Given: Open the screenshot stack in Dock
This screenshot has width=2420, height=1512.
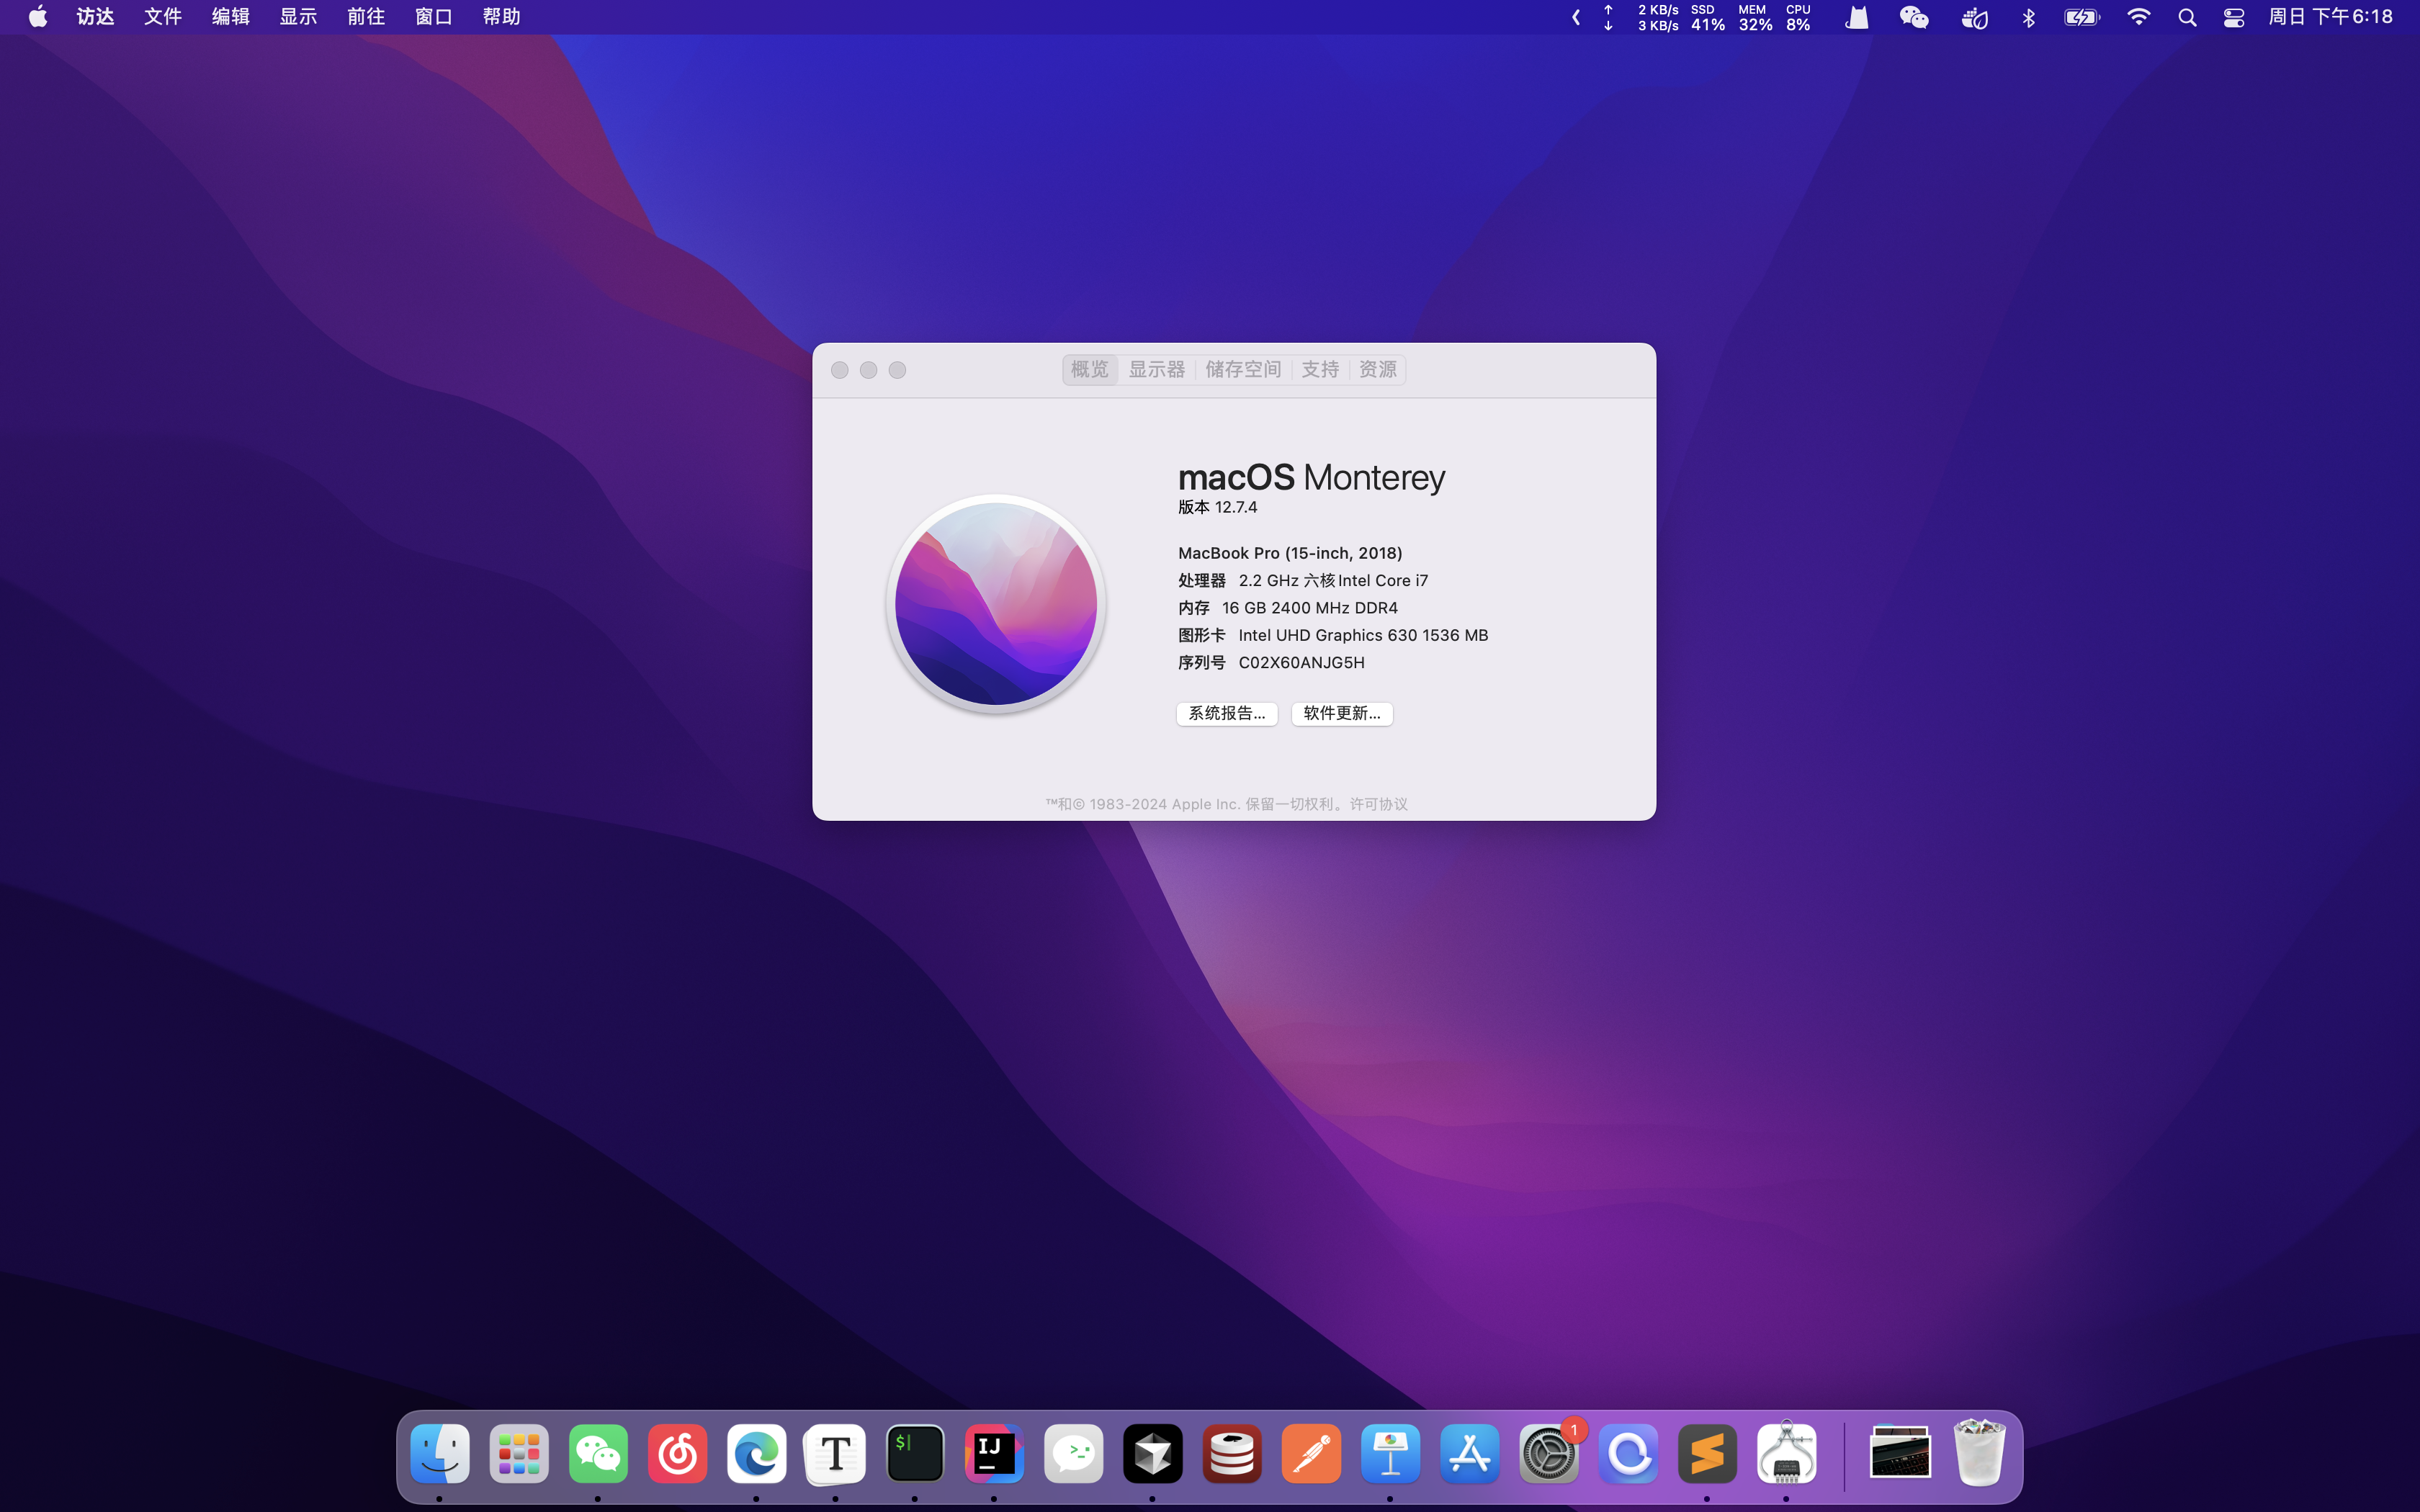Looking at the screenshot, I should pos(1900,1453).
